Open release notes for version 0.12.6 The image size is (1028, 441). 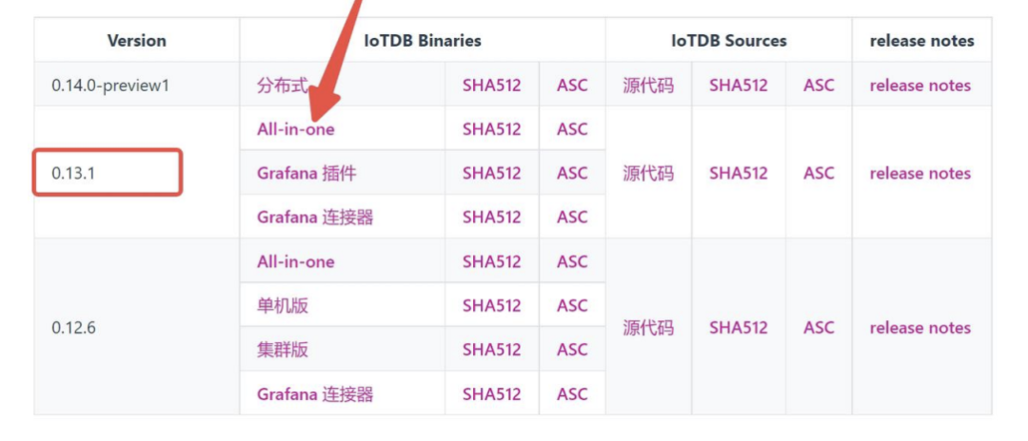click(x=919, y=328)
